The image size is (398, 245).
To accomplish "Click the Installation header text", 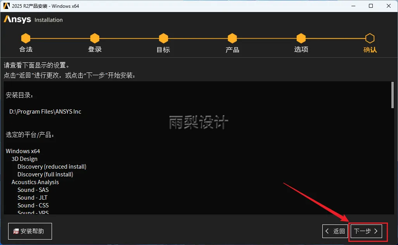I will tap(48, 20).
